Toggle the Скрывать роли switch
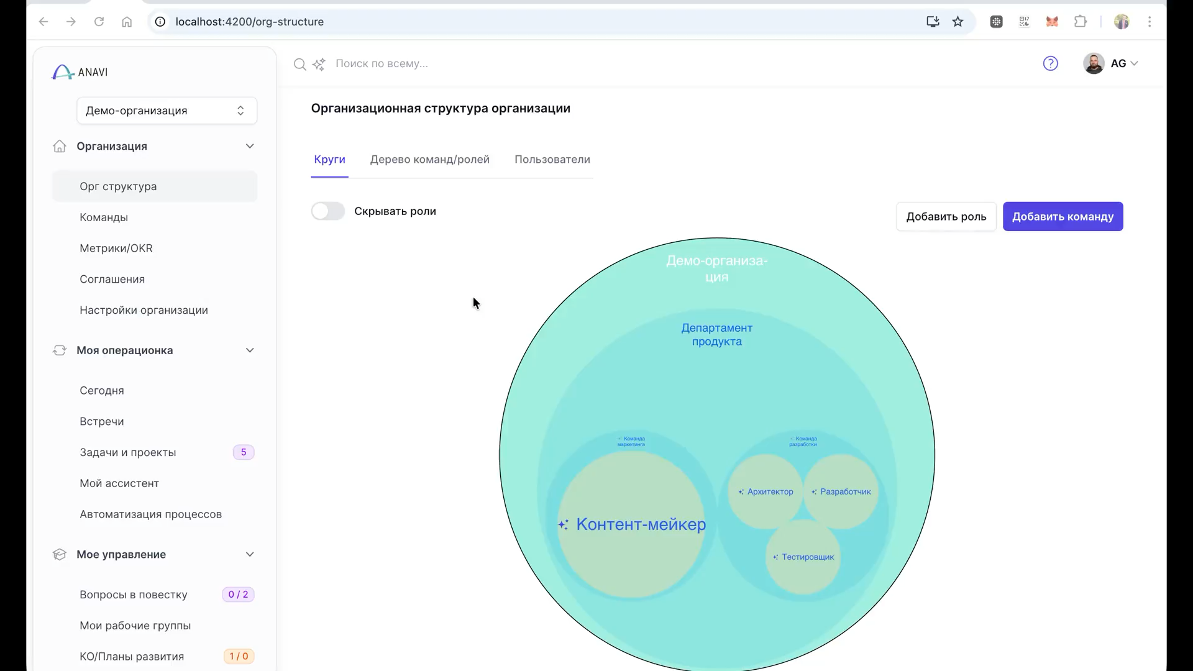Viewport: 1193px width, 671px height. click(x=328, y=211)
